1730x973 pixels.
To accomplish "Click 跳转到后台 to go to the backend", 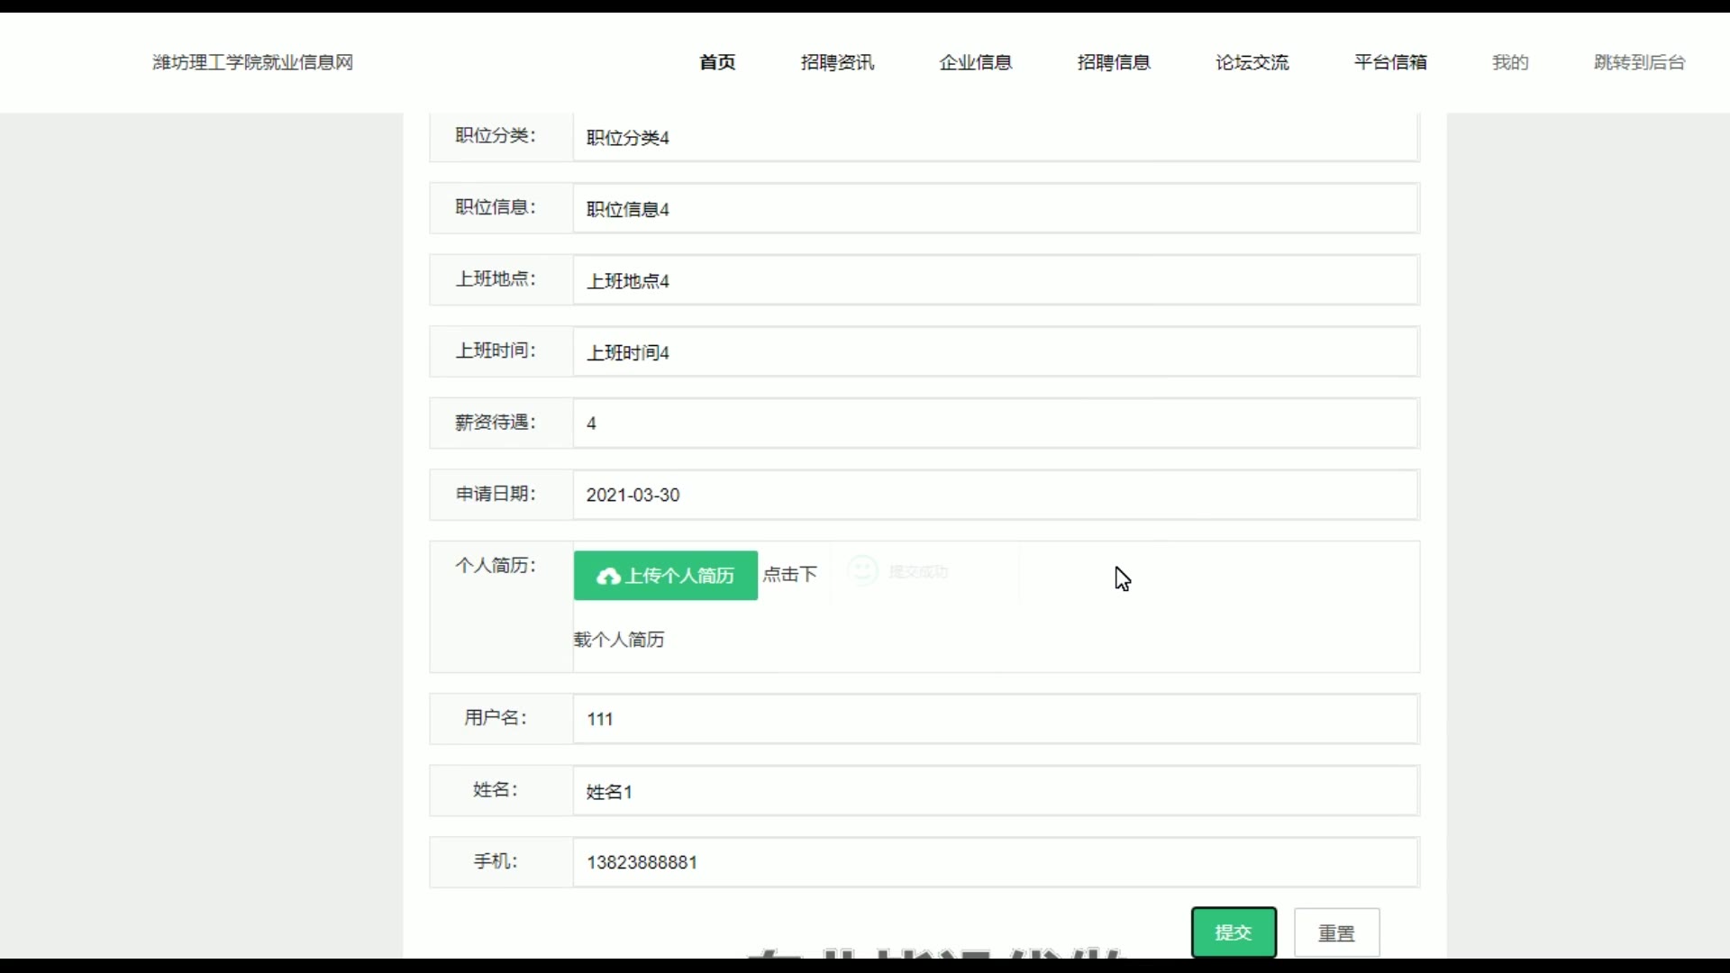I will [x=1639, y=62].
